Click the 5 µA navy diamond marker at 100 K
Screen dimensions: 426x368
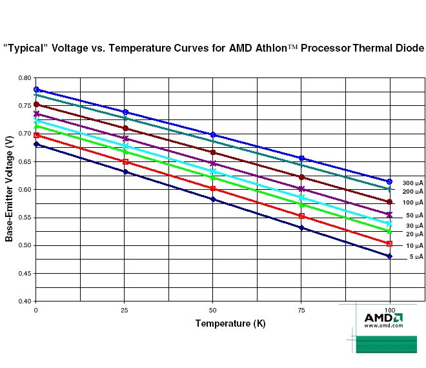point(389,256)
